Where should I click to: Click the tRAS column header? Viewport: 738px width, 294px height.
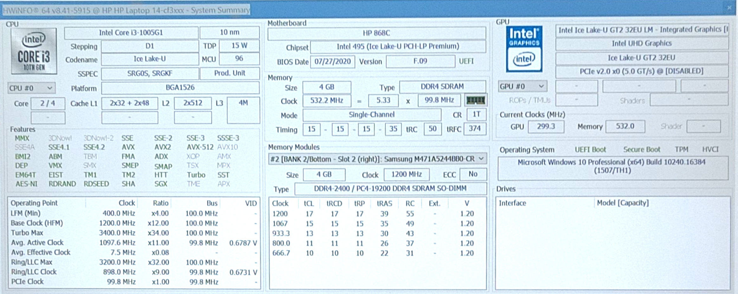pyautogui.click(x=384, y=203)
